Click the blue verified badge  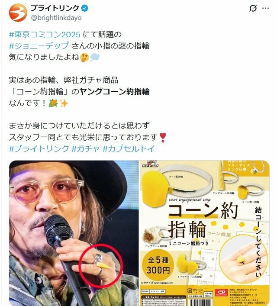point(84,8)
